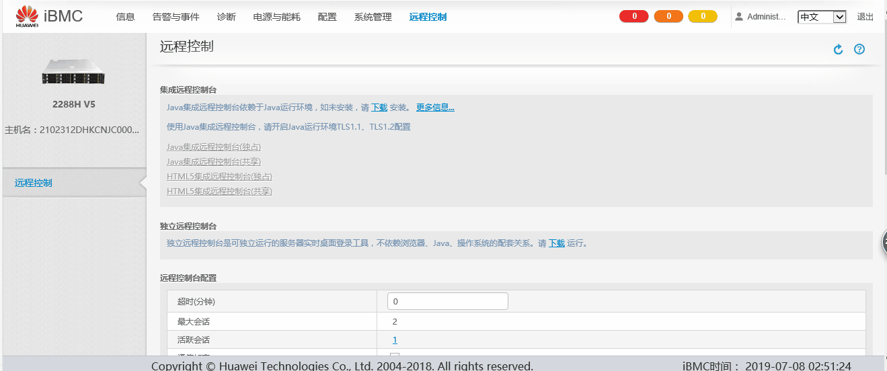Image resolution: width=887 pixels, height=371 pixels.
Task: Launch HTML5集成远程控制台(共享)
Action: [219, 191]
